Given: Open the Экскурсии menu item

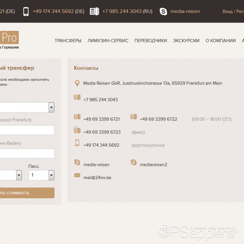Looking at the screenshot, I should (186, 41).
